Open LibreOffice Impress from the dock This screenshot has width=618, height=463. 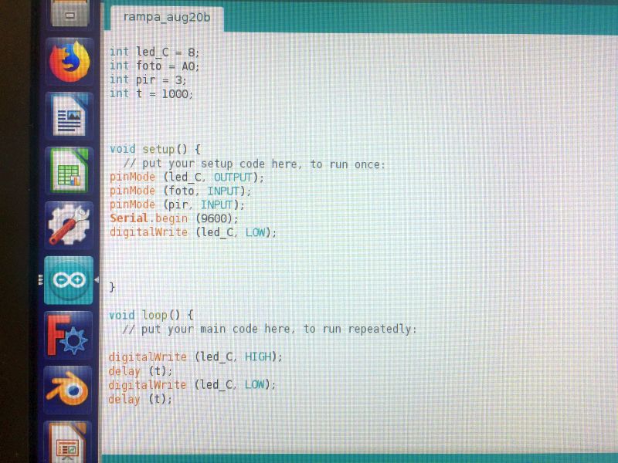[67, 441]
